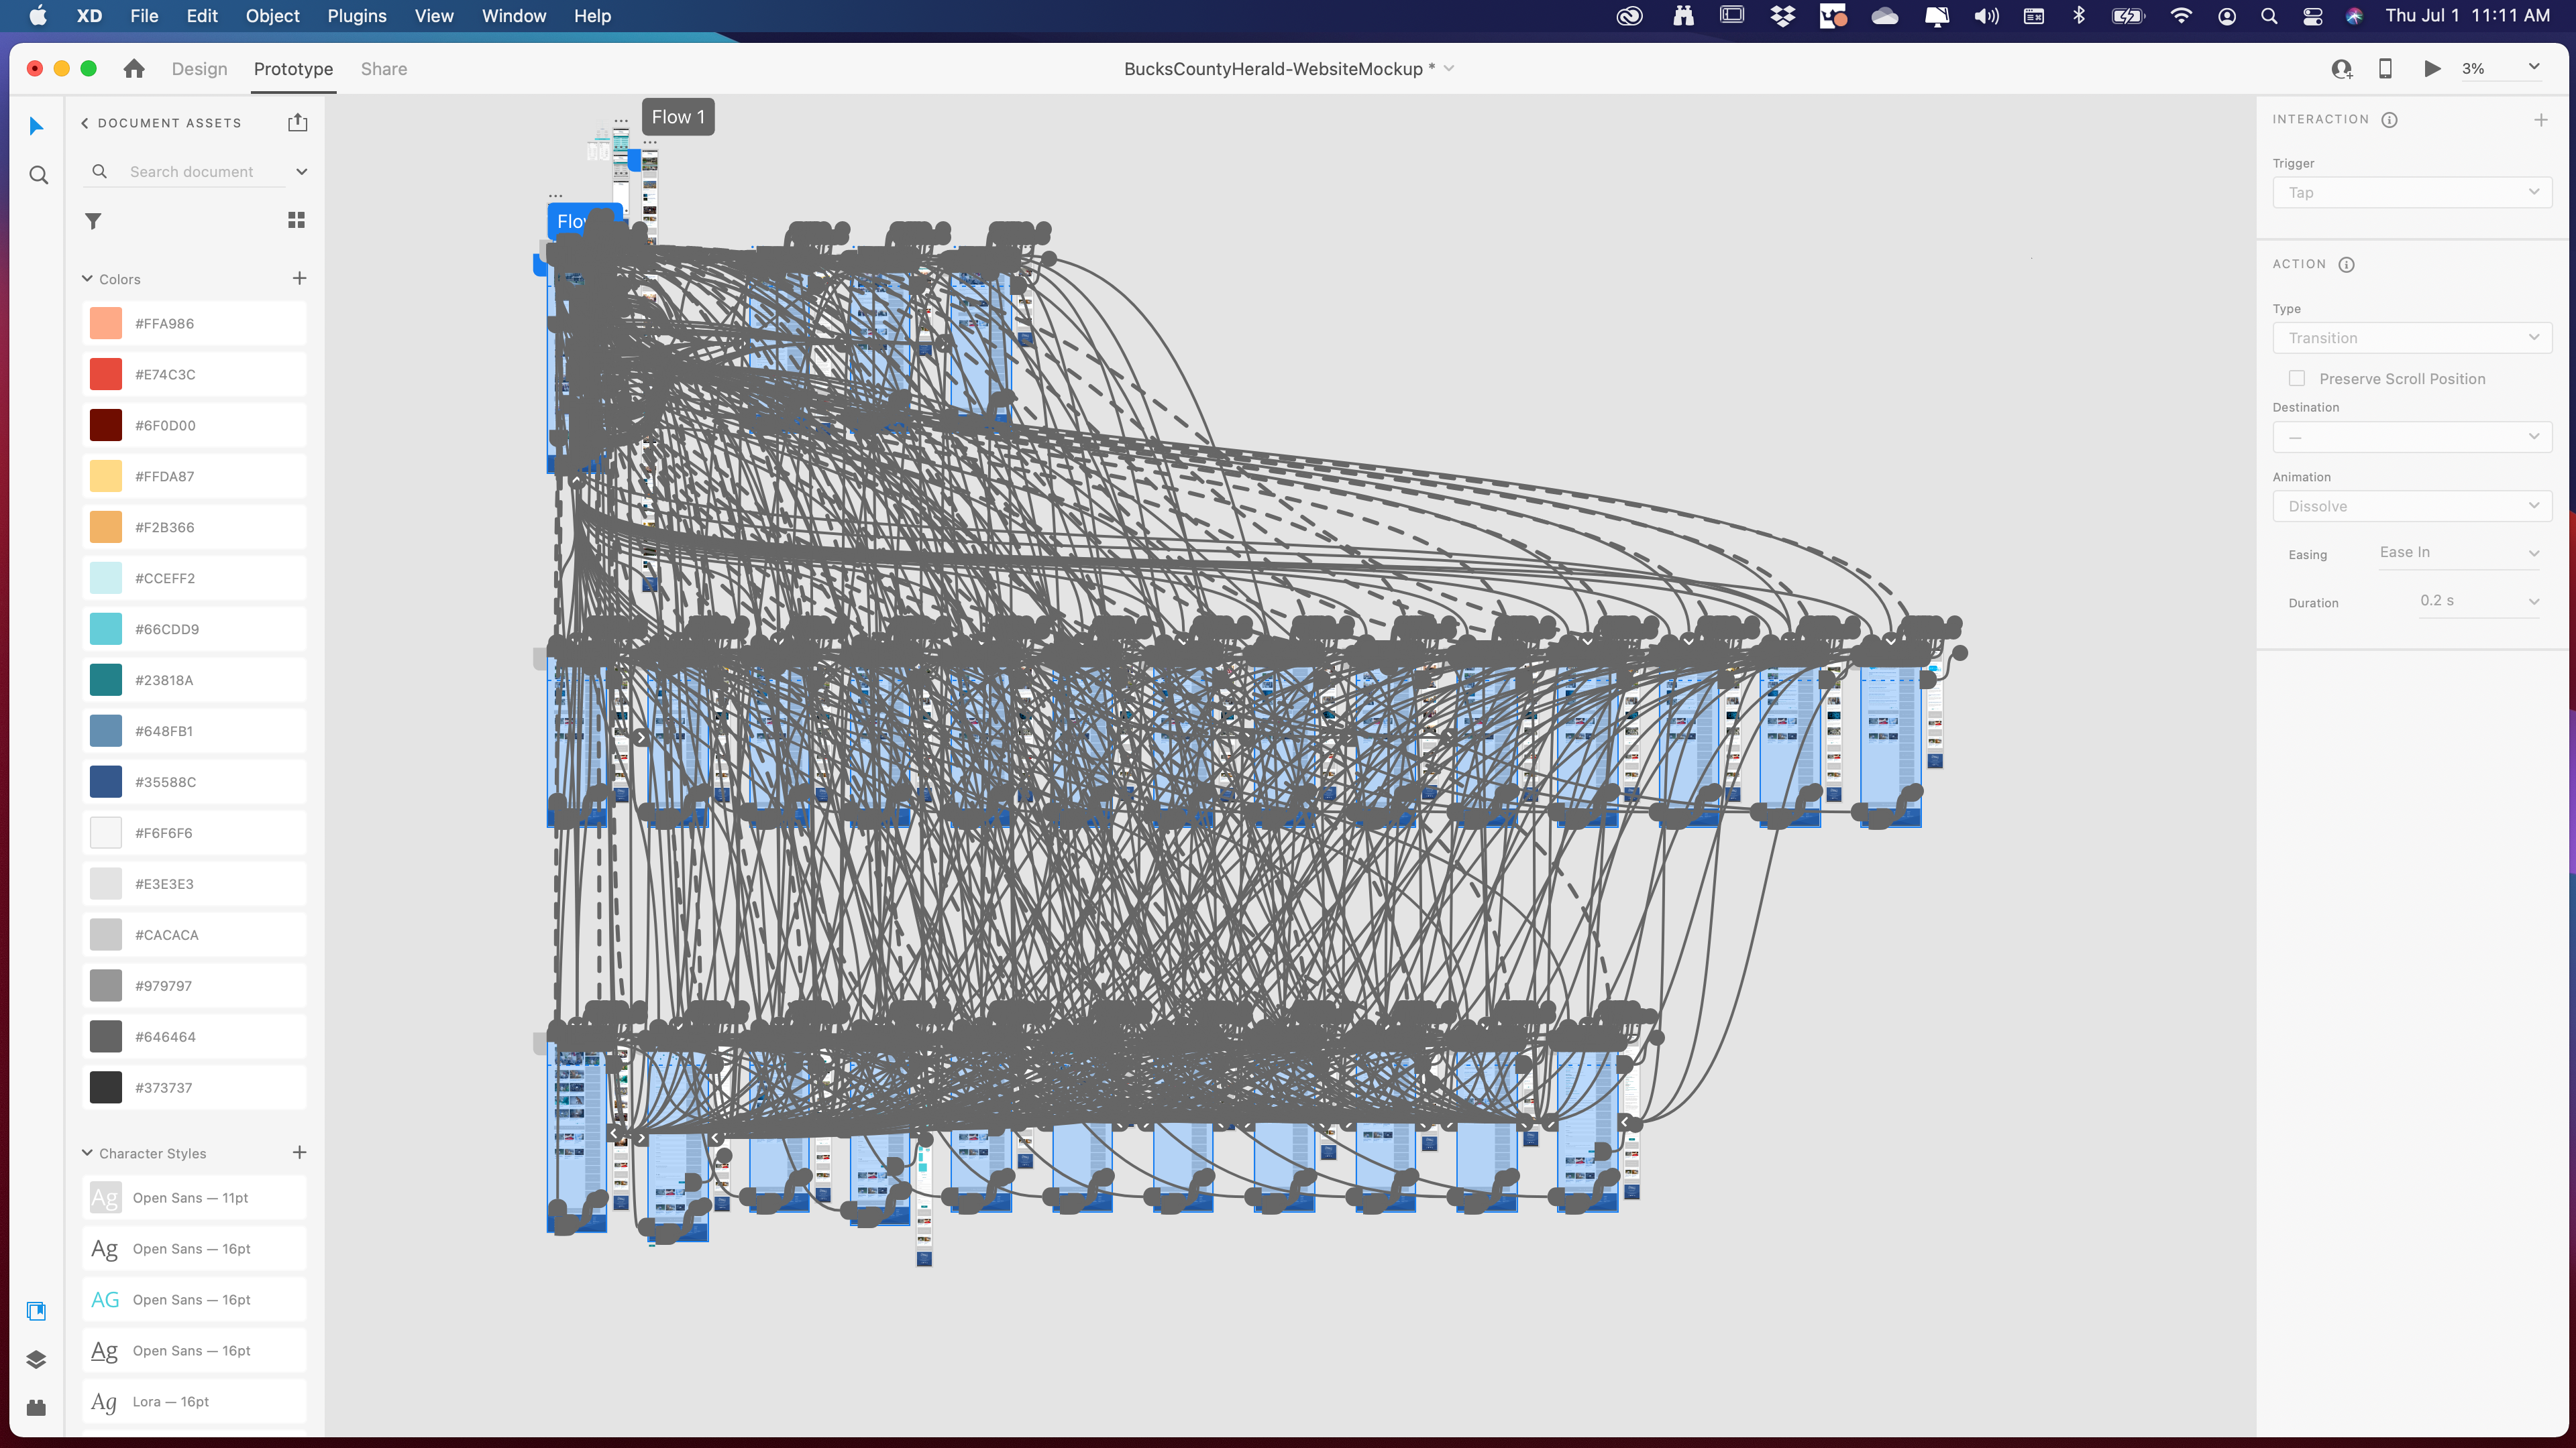Image resolution: width=2576 pixels, height=1448 pixels.
Task: Open the Layers panel icon
Action: tap(36, 1359)
